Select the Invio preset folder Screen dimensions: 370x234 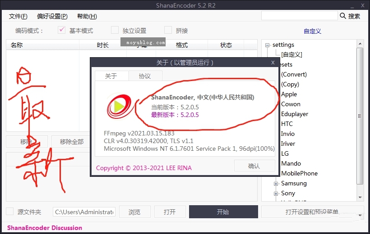pyautogui.click(x=287, y=134)
